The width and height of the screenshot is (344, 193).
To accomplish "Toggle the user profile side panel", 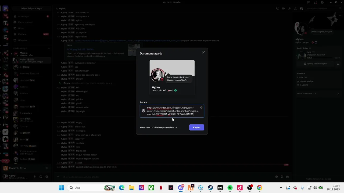I will (301, 9).
